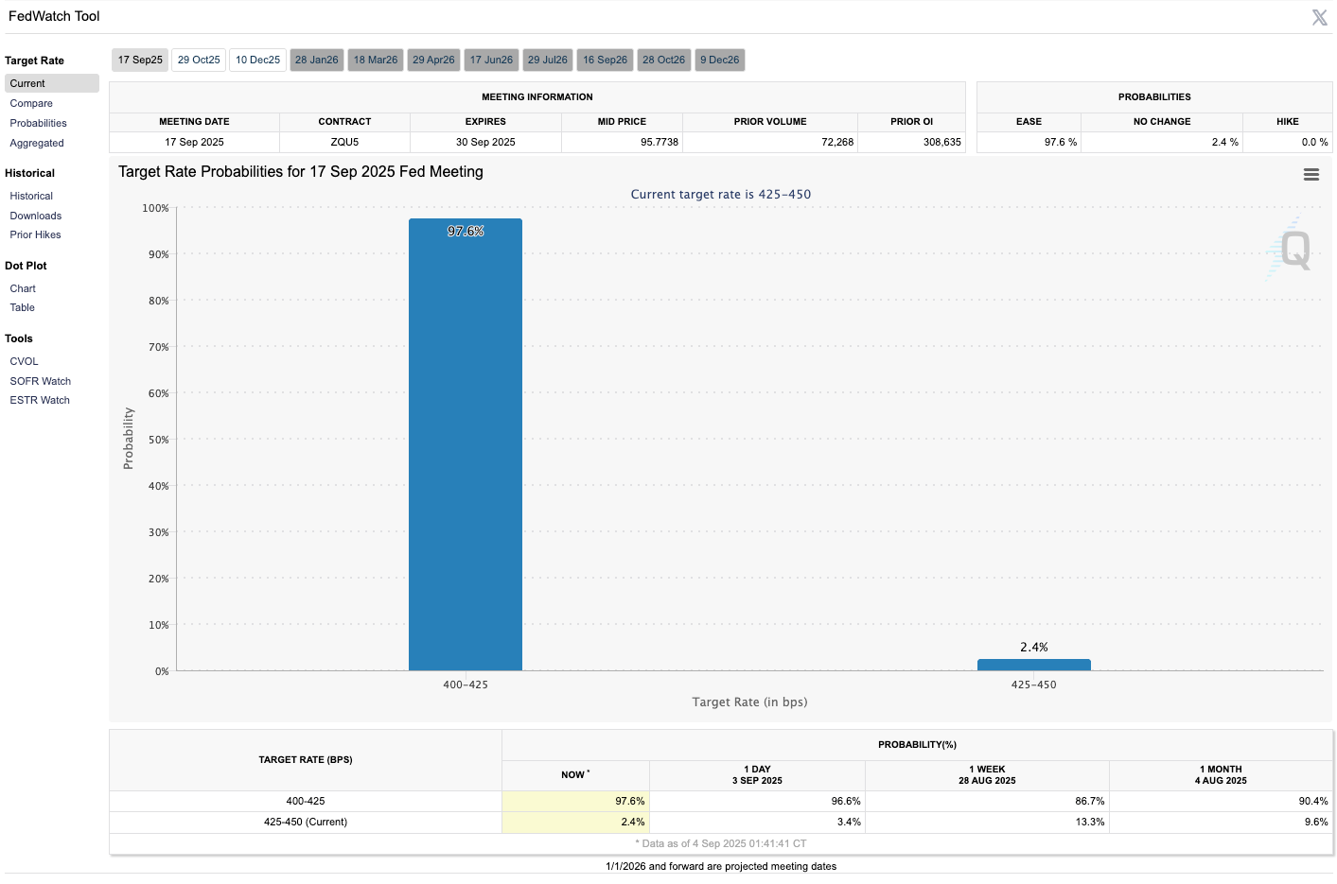Open Prior Hikes in the sidebar
This screenshot has height=884, width=1337.
click(35, 235)
